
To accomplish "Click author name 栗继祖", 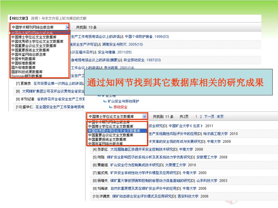I will pyautogui.click(x=102, y=165).
